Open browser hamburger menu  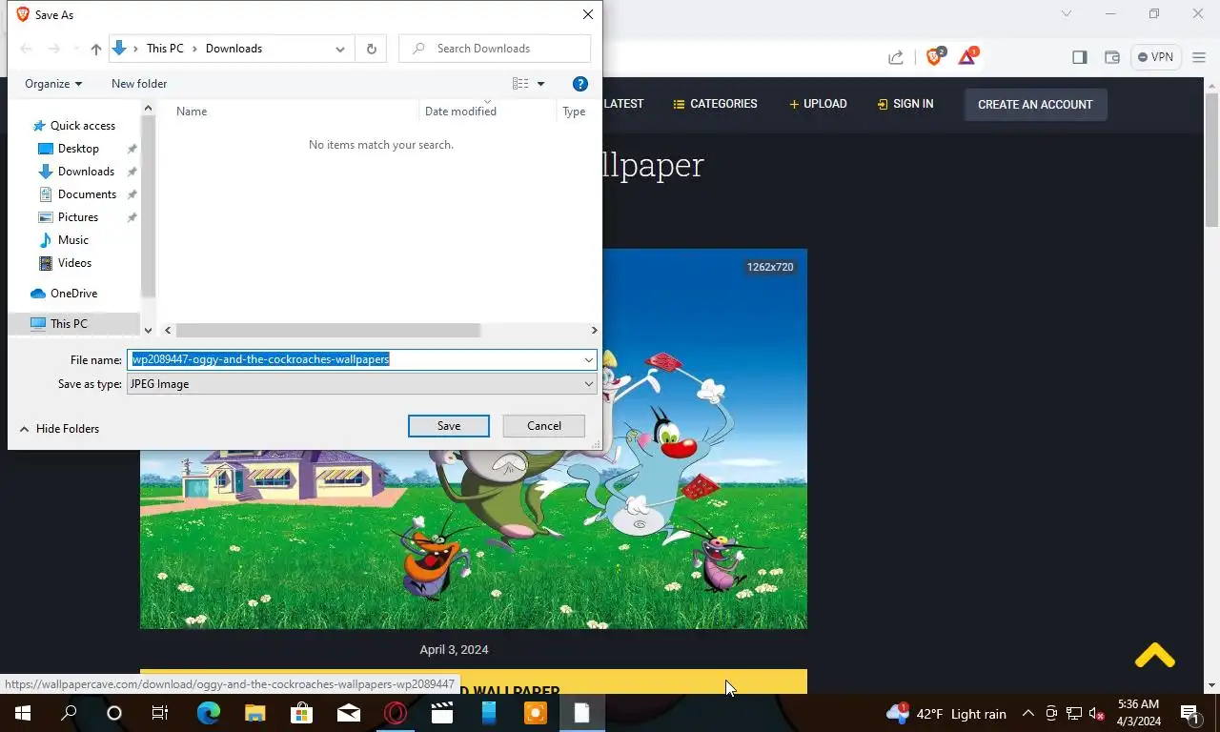point(1199,57)
